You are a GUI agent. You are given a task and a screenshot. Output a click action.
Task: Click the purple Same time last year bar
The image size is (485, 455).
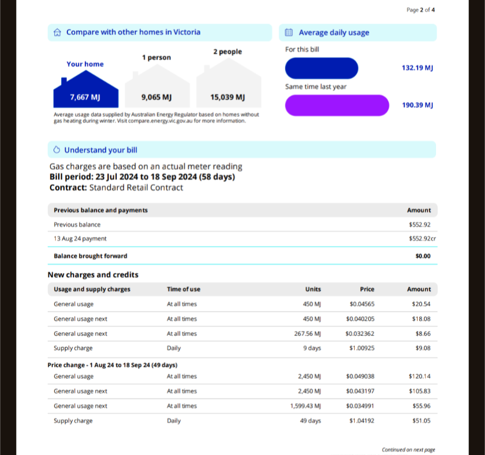pyautogui.click(x=337, y=105)
